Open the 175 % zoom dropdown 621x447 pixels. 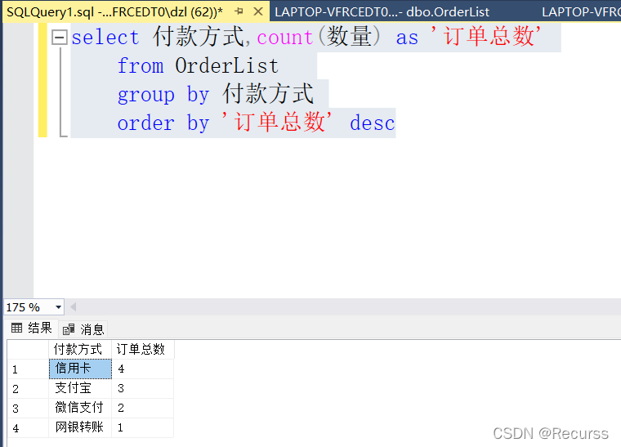(x=58, y=307)
